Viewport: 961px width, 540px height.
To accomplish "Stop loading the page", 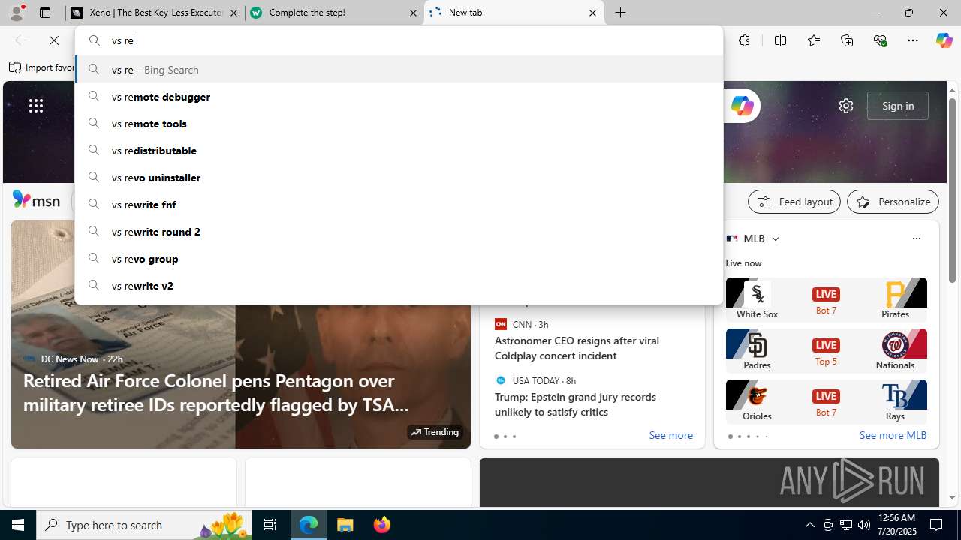I will [54, 40].
